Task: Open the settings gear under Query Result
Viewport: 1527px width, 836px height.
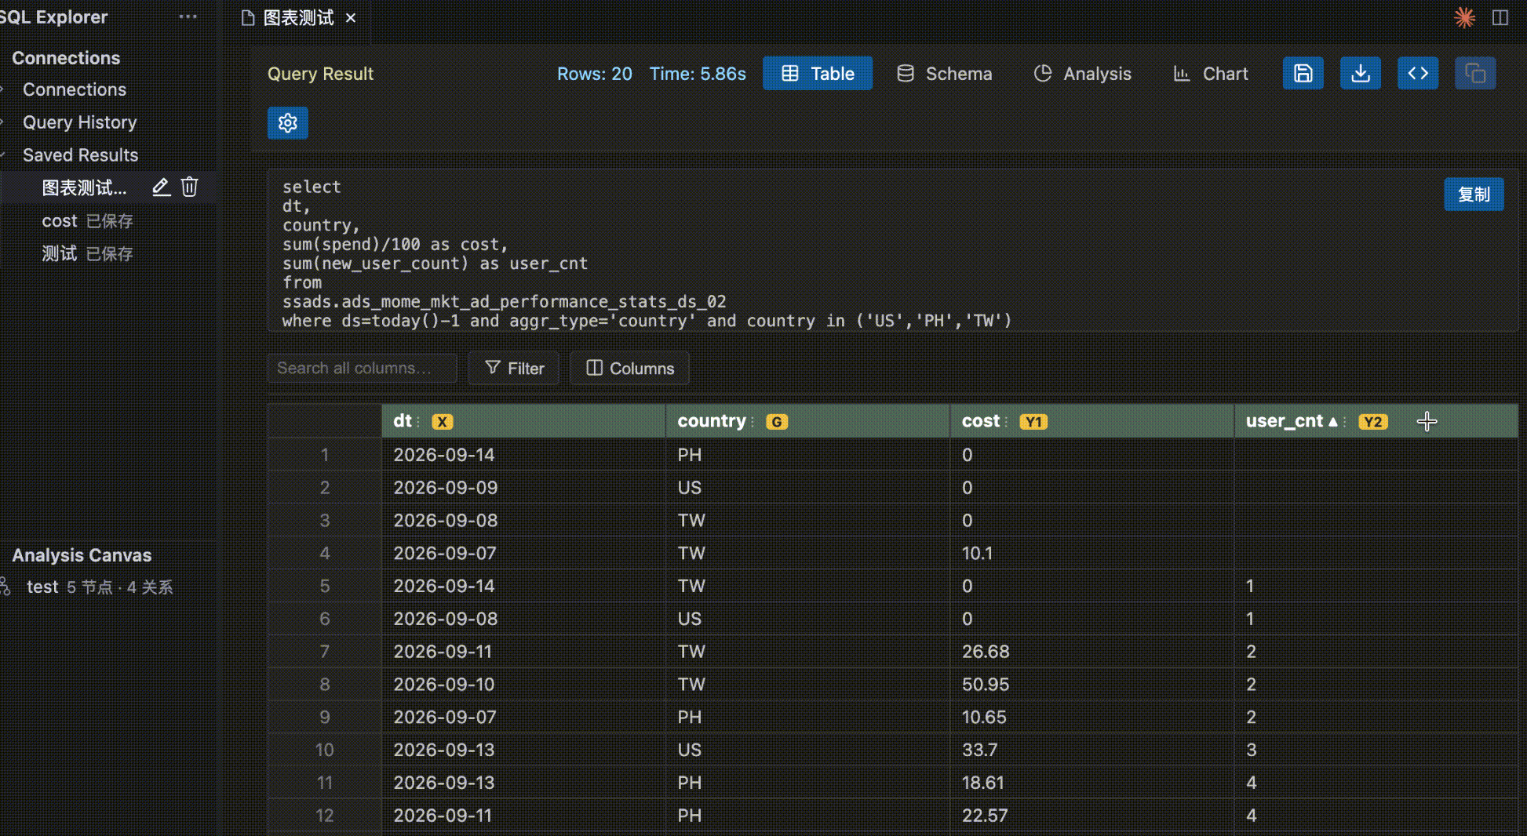Action: pos(288,123)
